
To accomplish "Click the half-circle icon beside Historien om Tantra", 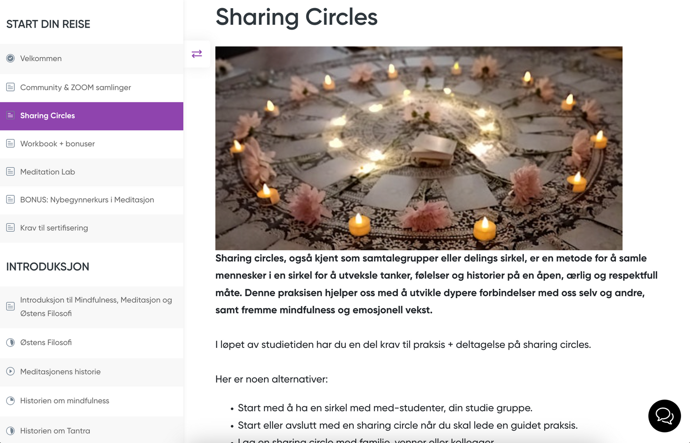I will pos(11,431).
